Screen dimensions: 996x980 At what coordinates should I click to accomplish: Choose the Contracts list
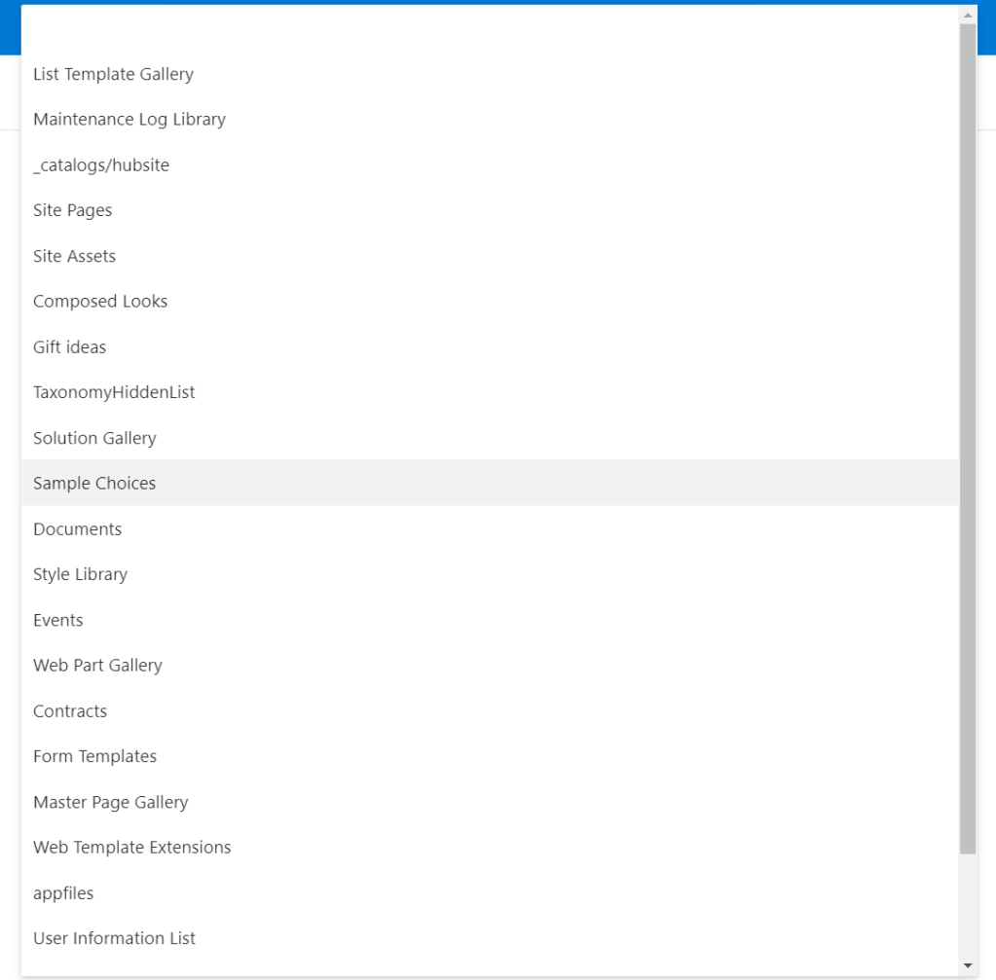coord(70,711)
